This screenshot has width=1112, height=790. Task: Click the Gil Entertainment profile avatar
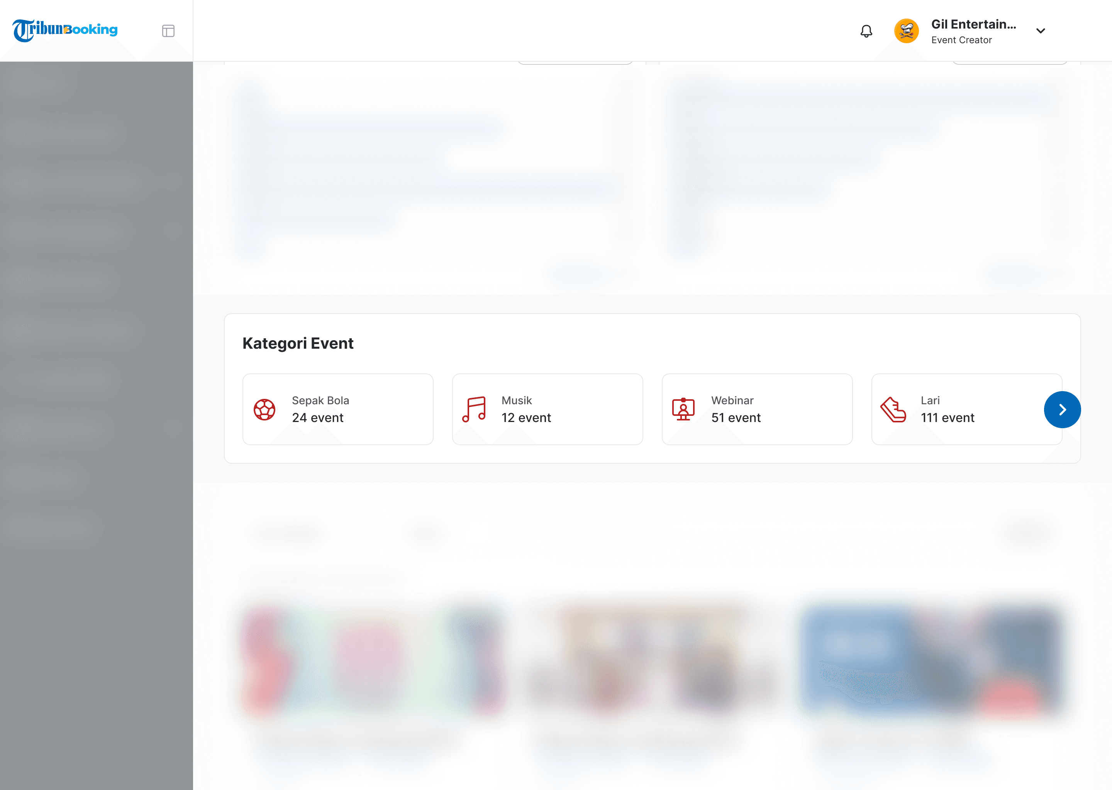906,31
